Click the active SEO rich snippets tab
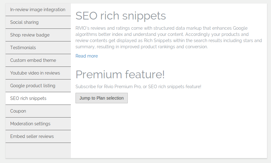Viewport: 271px width, 163px height. click(x=38, y=98)
